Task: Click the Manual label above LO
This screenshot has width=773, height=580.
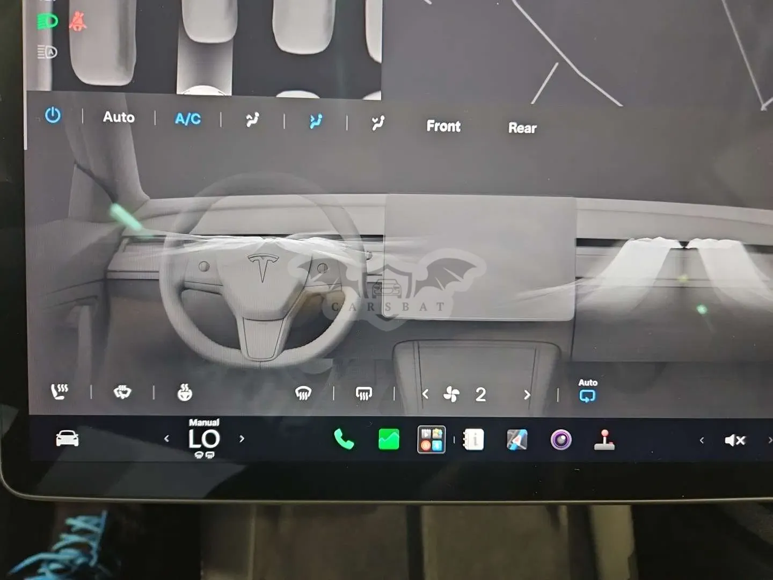Action: (x=204, y=422)
